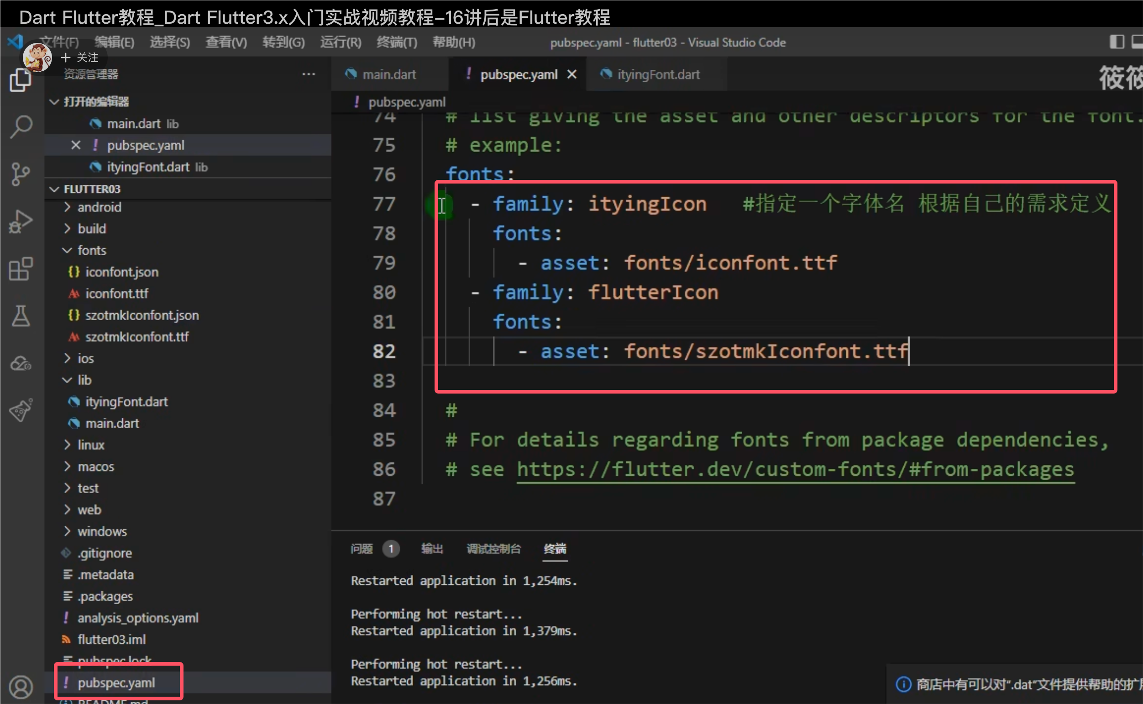Open the 文件(F) menu
This screenshot has width=1143, height=704.
click(x=58, y=42)
